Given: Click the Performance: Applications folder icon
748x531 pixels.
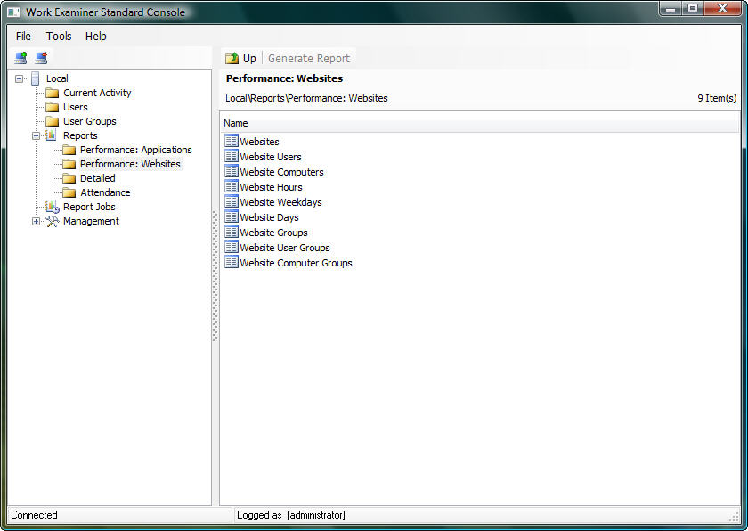Looking at the screenshot, I should 69,151.
